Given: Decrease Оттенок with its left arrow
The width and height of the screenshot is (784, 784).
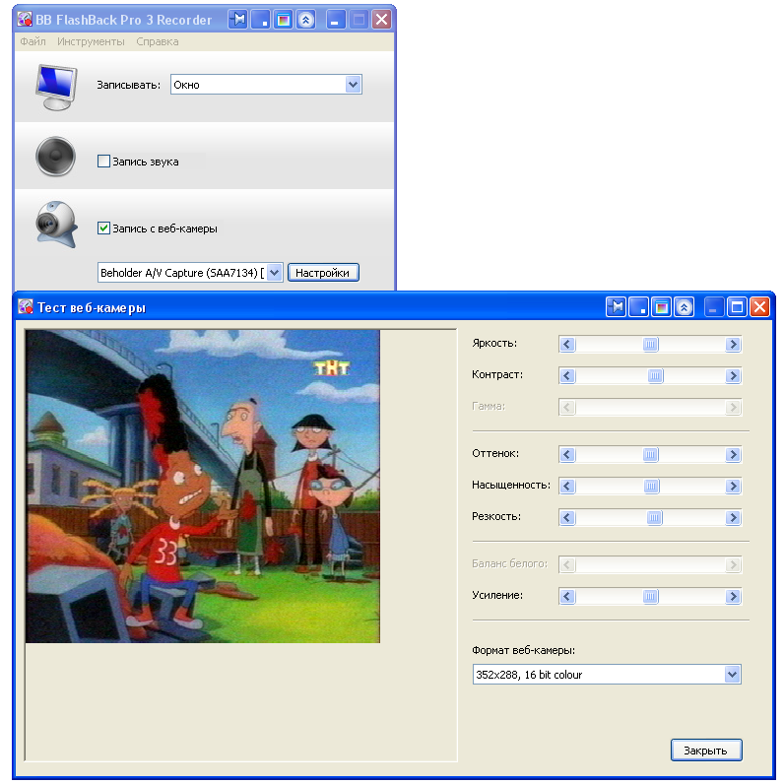Looking at the screenshot, I should tap(567, 454).
